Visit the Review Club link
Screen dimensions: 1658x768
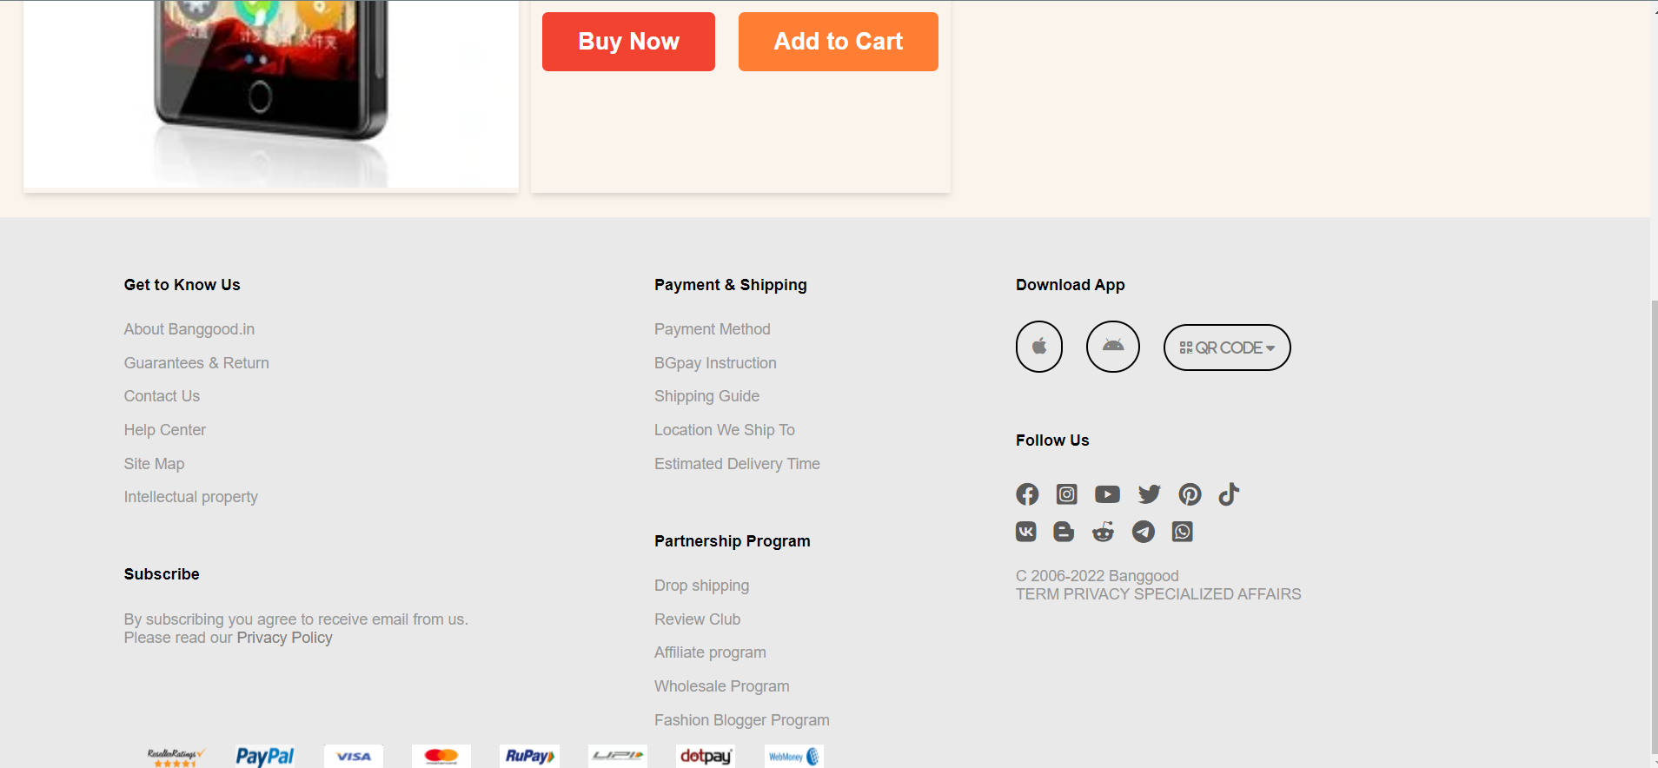click(697, 619)
